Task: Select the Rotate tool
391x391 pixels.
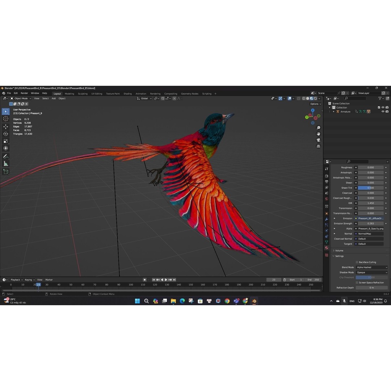Action: click(6, 134)
